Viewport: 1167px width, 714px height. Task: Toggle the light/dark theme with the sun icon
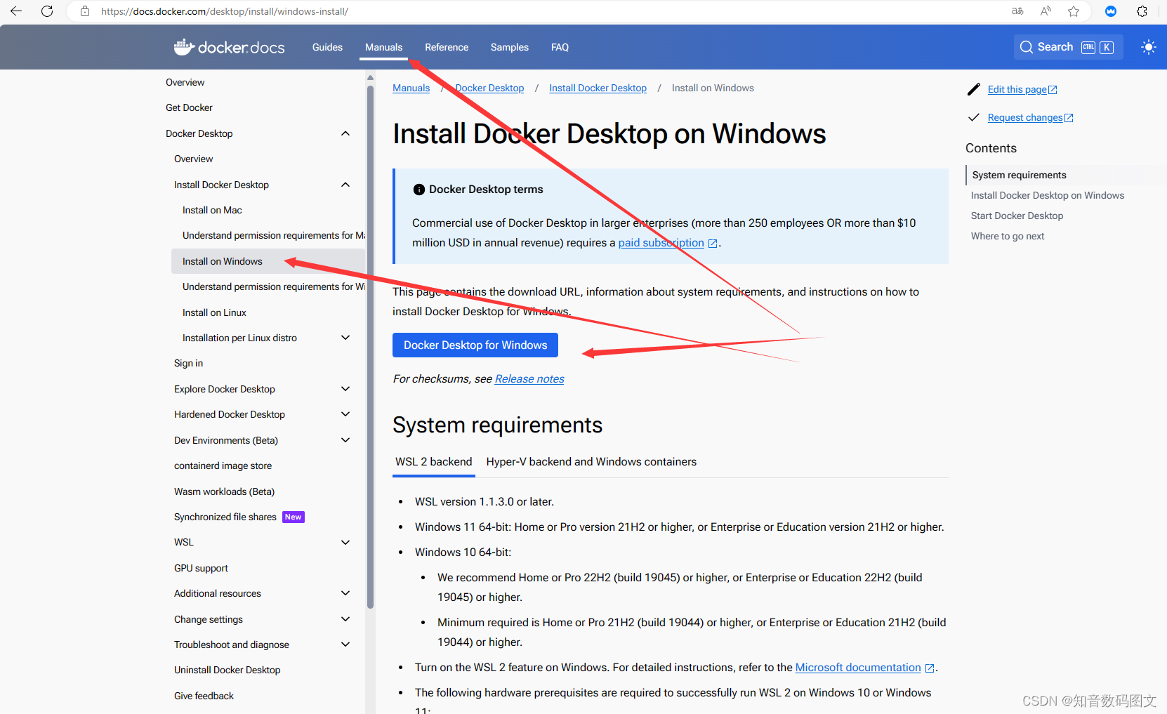click(x=1149, y=46)
